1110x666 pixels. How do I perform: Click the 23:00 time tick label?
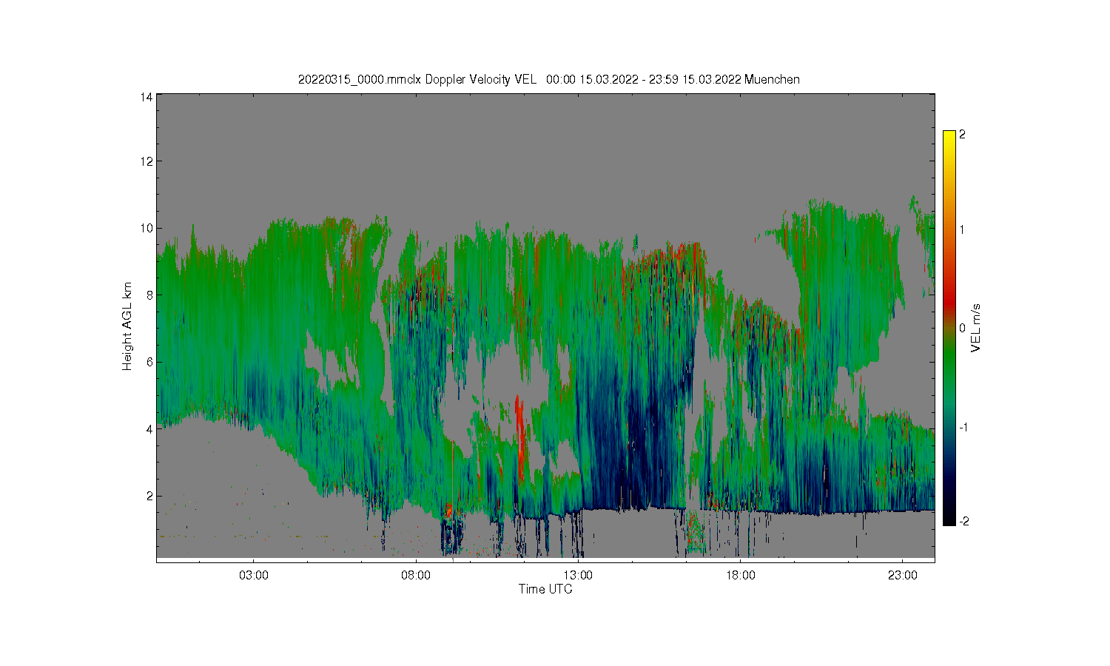tap(902, 575)
